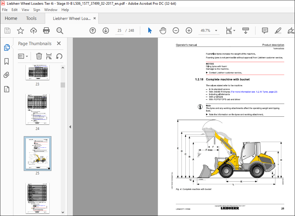Click the thumbnails scrollbar thumb
295x216 pixels.
[x=63, y=85]
